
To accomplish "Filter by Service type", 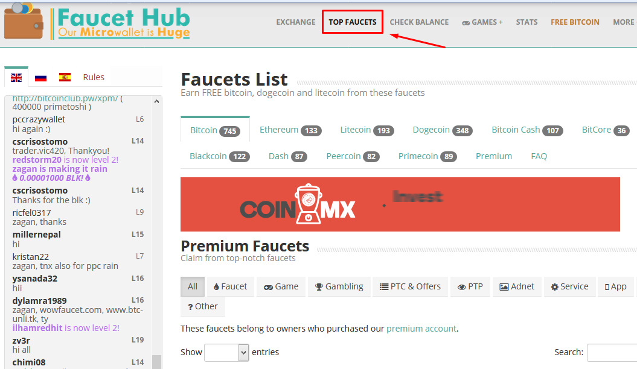I will click(569, 286).
